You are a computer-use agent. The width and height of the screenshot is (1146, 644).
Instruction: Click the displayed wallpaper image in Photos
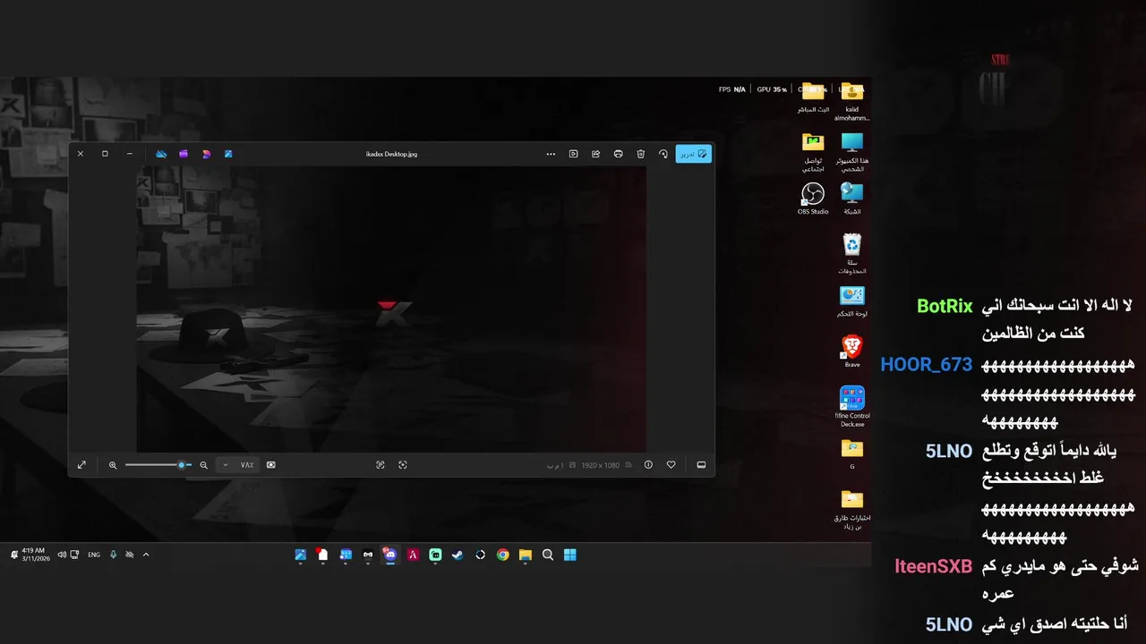[391, 309]
